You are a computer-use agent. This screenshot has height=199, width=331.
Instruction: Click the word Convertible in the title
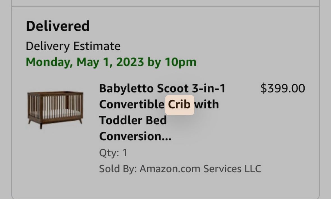click(x=132, y=104)
